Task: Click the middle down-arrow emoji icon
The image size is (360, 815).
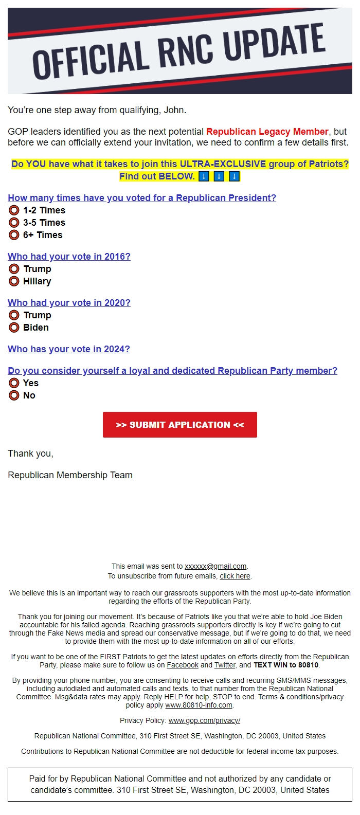Action: coord(219,177)
